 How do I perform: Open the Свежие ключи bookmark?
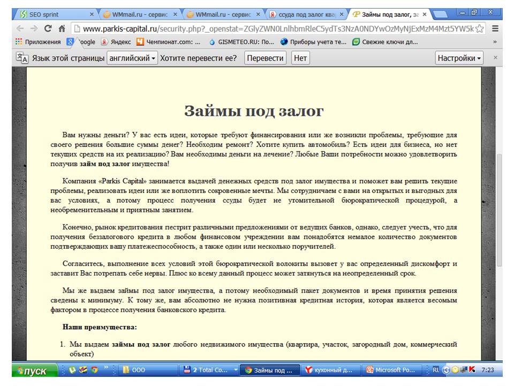pyautogui.click(x=385, y=42)
